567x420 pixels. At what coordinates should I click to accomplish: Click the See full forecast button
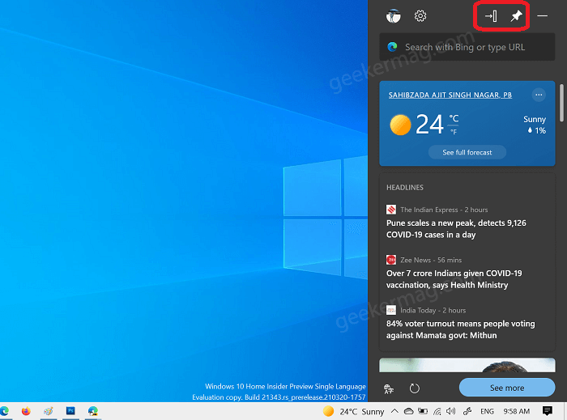tap(467, 152)
